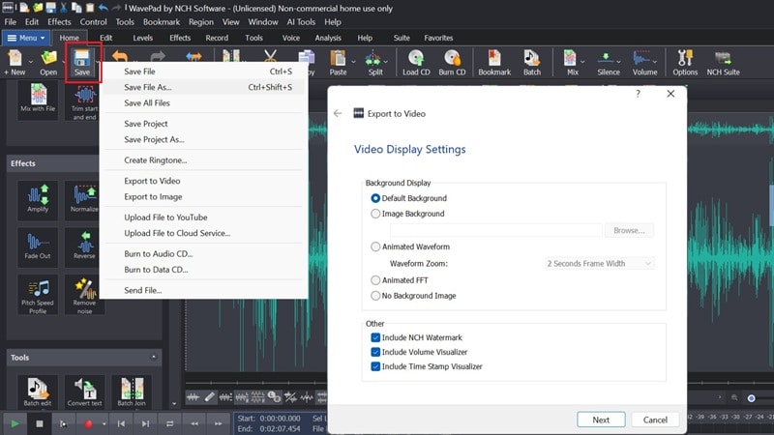Screen dimensions: 774x435
Task: Expand the Mix dropdown arrow
Action: 582,62
